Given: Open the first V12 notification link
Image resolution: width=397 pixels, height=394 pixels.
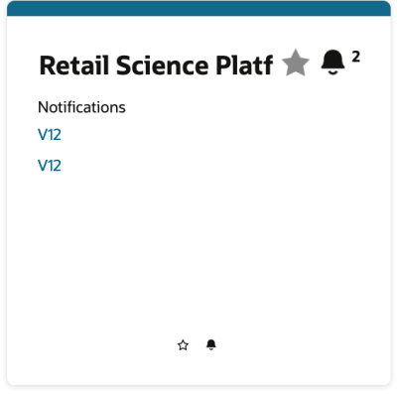Looking at the screenshot, I should (x=50, y=135).
